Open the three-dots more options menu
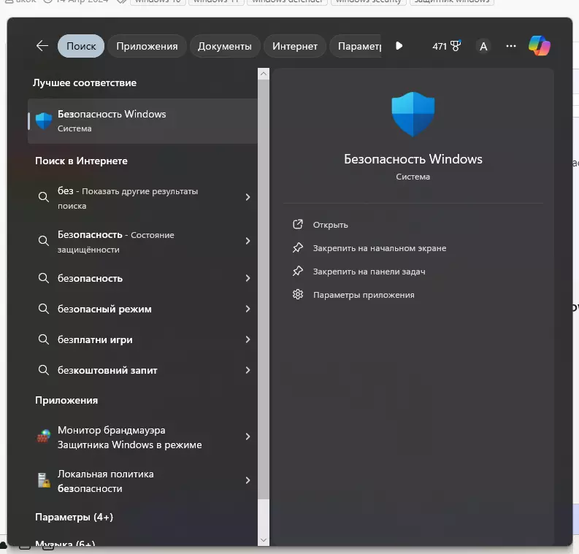Viewport: 579px width, 554px height. 511,46
